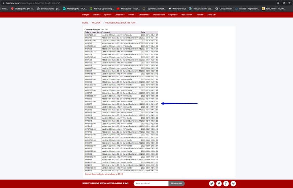This screenshot has height=188, width=293.
Task: Expand the Occasions menu
Action: [120, 15]
